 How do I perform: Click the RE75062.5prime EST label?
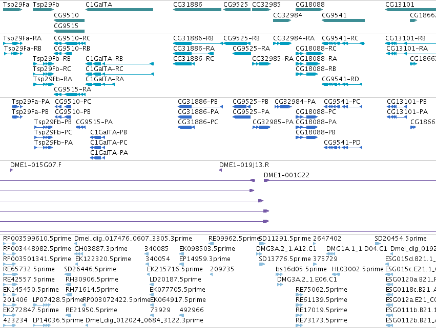click(x=321, y=290)
